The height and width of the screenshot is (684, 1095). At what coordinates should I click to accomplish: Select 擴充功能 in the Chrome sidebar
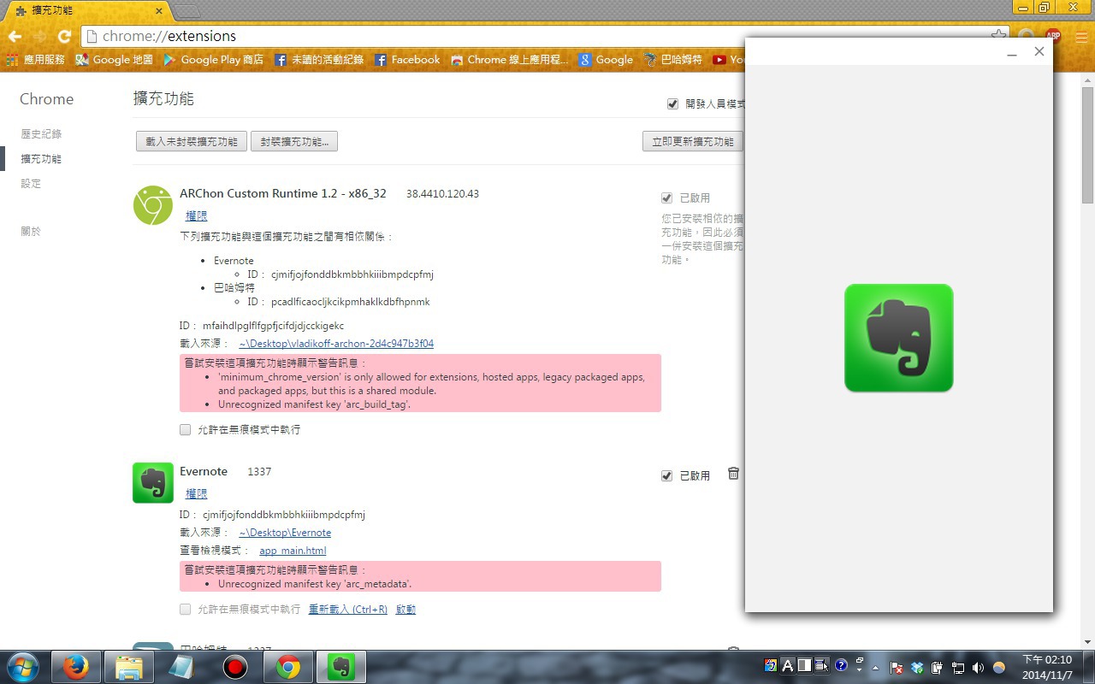(41, 159)
